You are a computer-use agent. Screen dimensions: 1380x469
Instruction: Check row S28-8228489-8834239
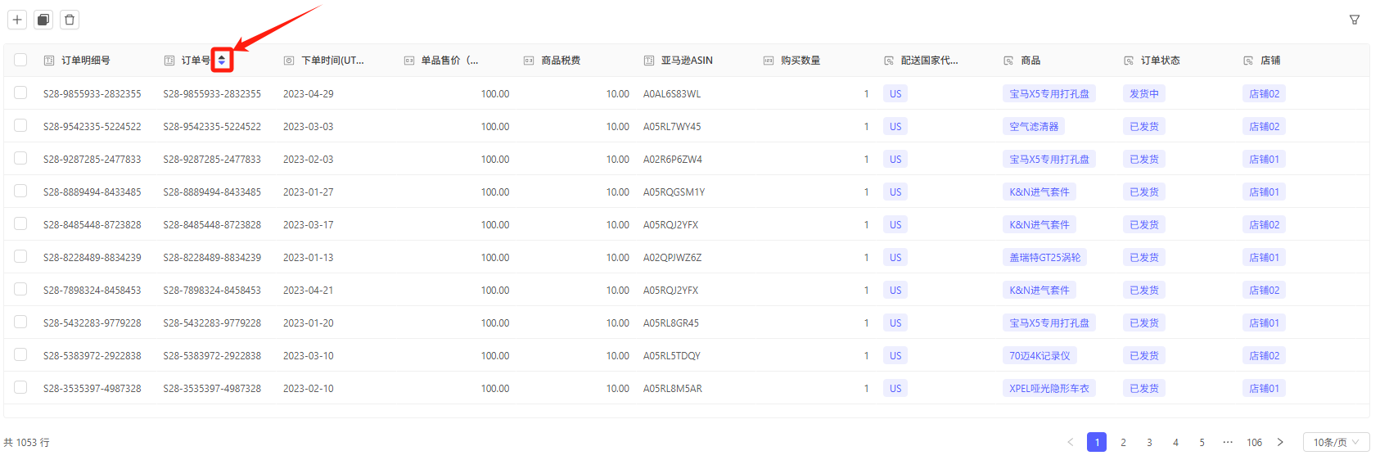point(20,256)
